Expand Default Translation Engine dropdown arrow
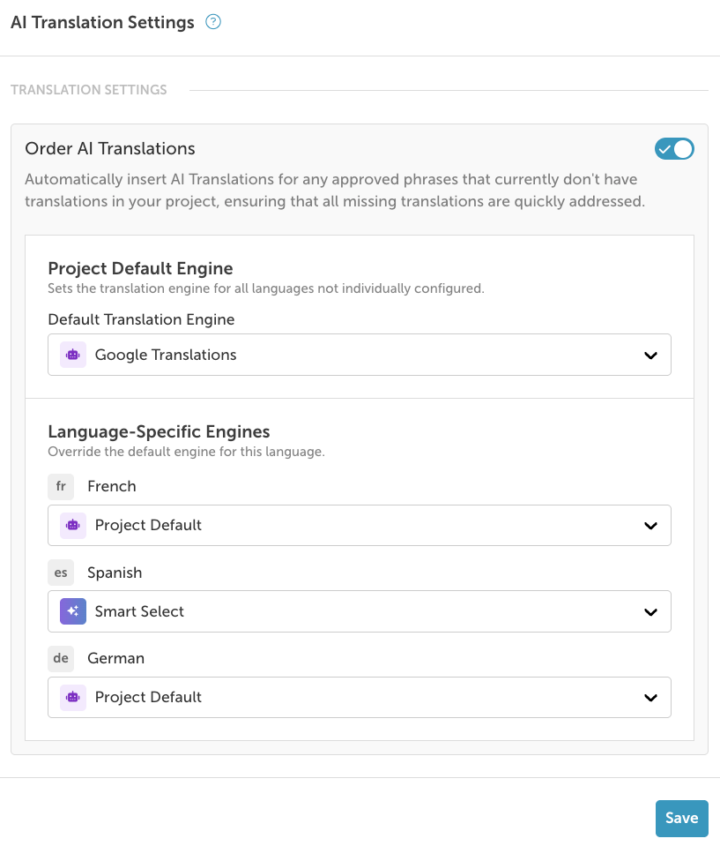720x846 pixels. coord(650,356)
